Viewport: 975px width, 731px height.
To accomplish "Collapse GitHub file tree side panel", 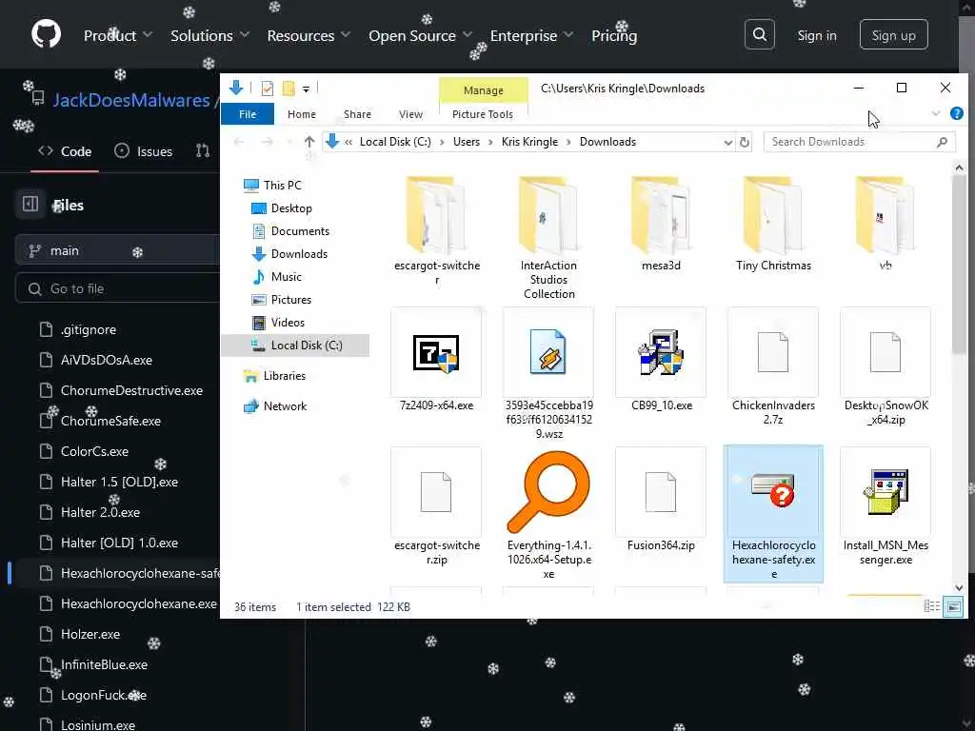I will coord(30,204).
